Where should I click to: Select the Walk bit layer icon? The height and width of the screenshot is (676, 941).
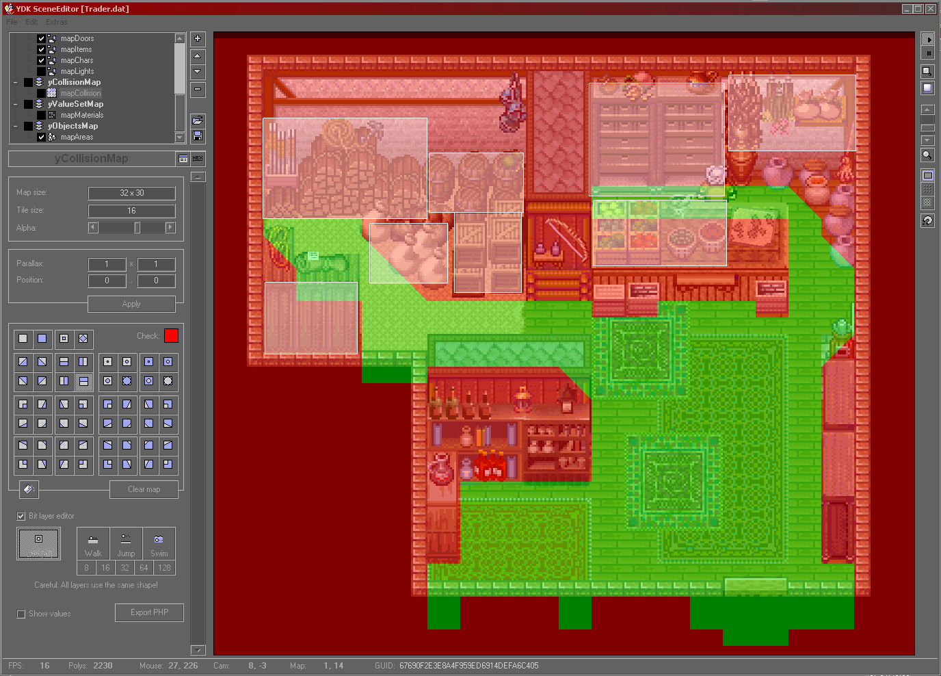click(x=93, y=544)
